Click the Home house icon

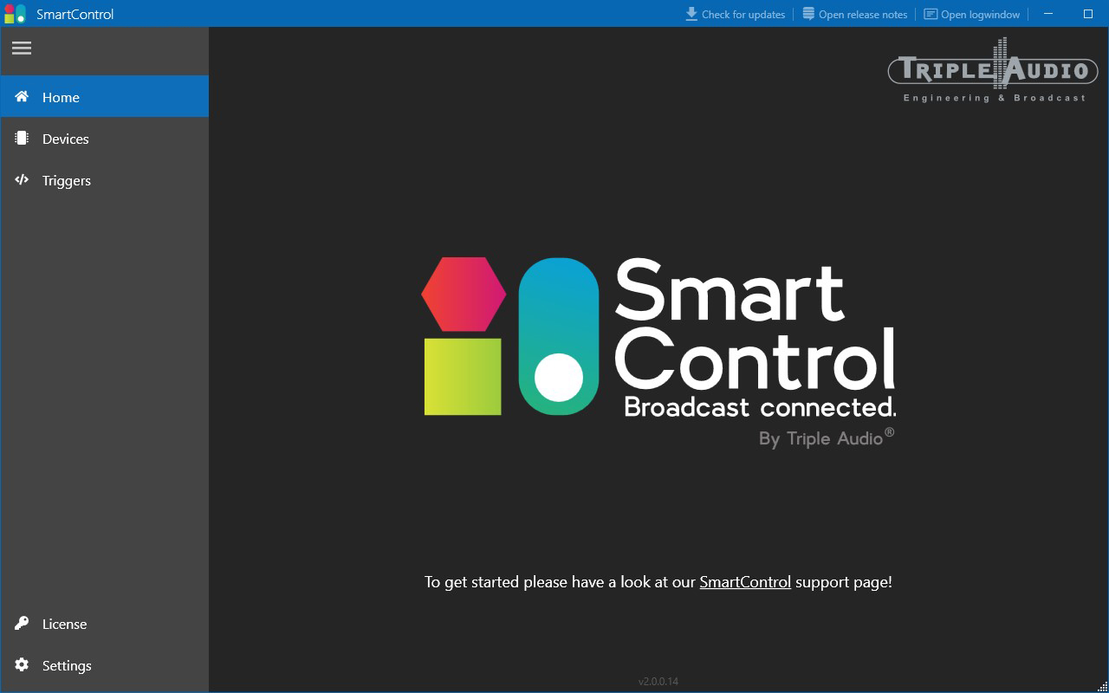(x=22, y=96)
